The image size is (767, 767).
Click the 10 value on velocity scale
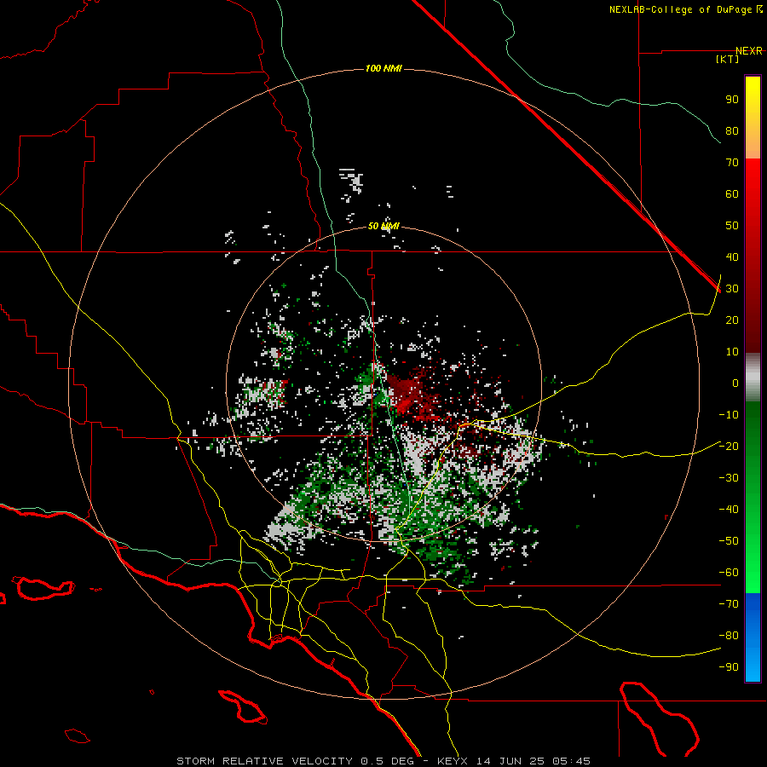(732, 352)
